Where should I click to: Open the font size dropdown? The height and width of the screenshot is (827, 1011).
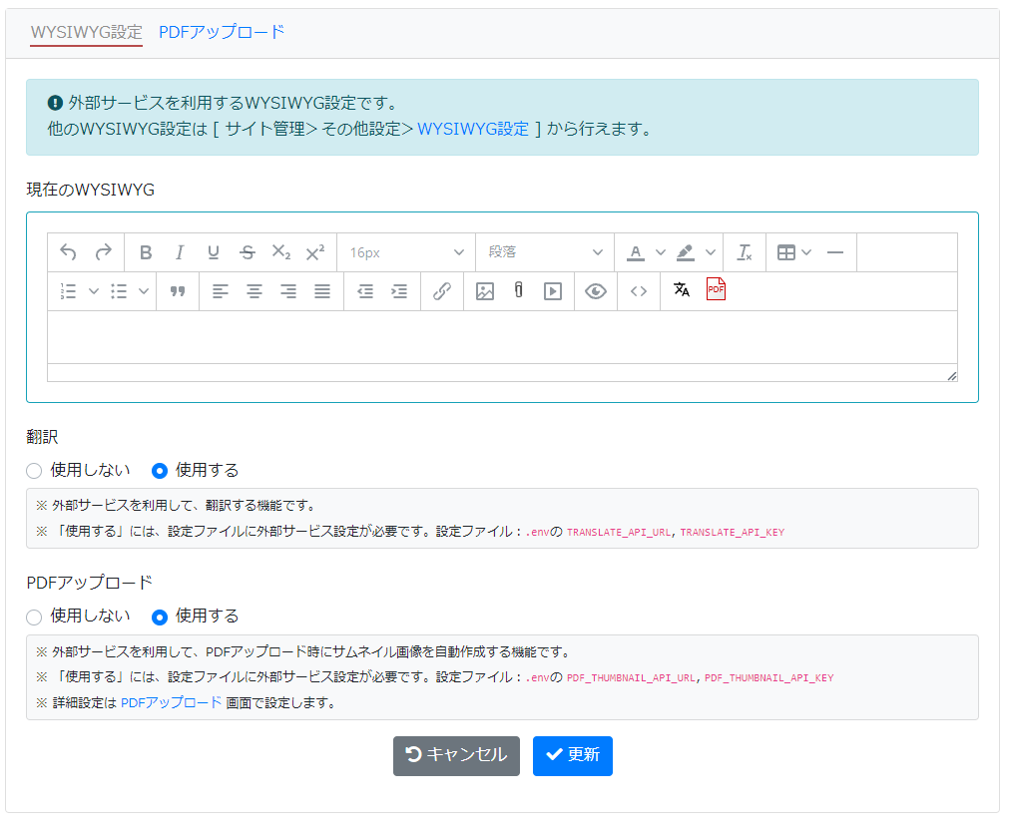[x=405, y=251]
